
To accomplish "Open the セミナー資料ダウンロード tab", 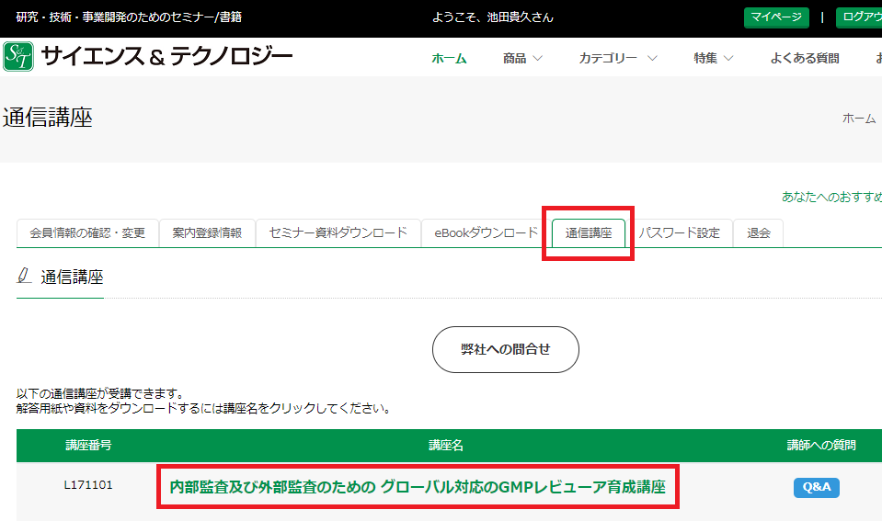I will coord(338,233).
